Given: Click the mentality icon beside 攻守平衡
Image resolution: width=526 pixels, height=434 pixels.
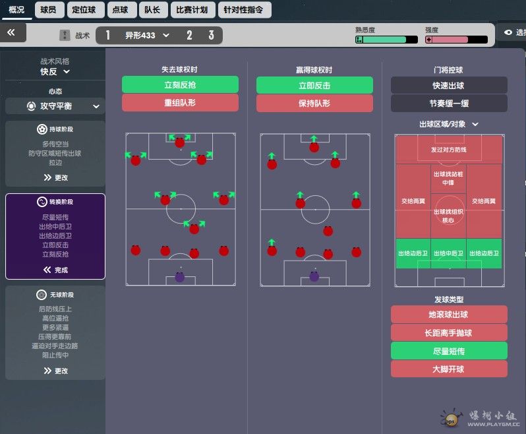Looking at the screenshot, I should coord(31,106).
